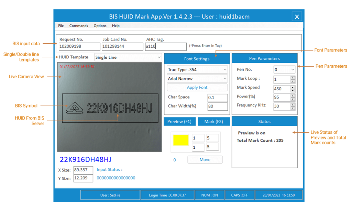The height and width of the screenshot is (203, 352).
Task: Click the Job Card No. field
Action: [122, 46]
